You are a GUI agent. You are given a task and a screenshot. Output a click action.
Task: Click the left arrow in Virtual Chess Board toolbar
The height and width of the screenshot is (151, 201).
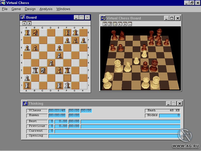[x=120, y=24]
